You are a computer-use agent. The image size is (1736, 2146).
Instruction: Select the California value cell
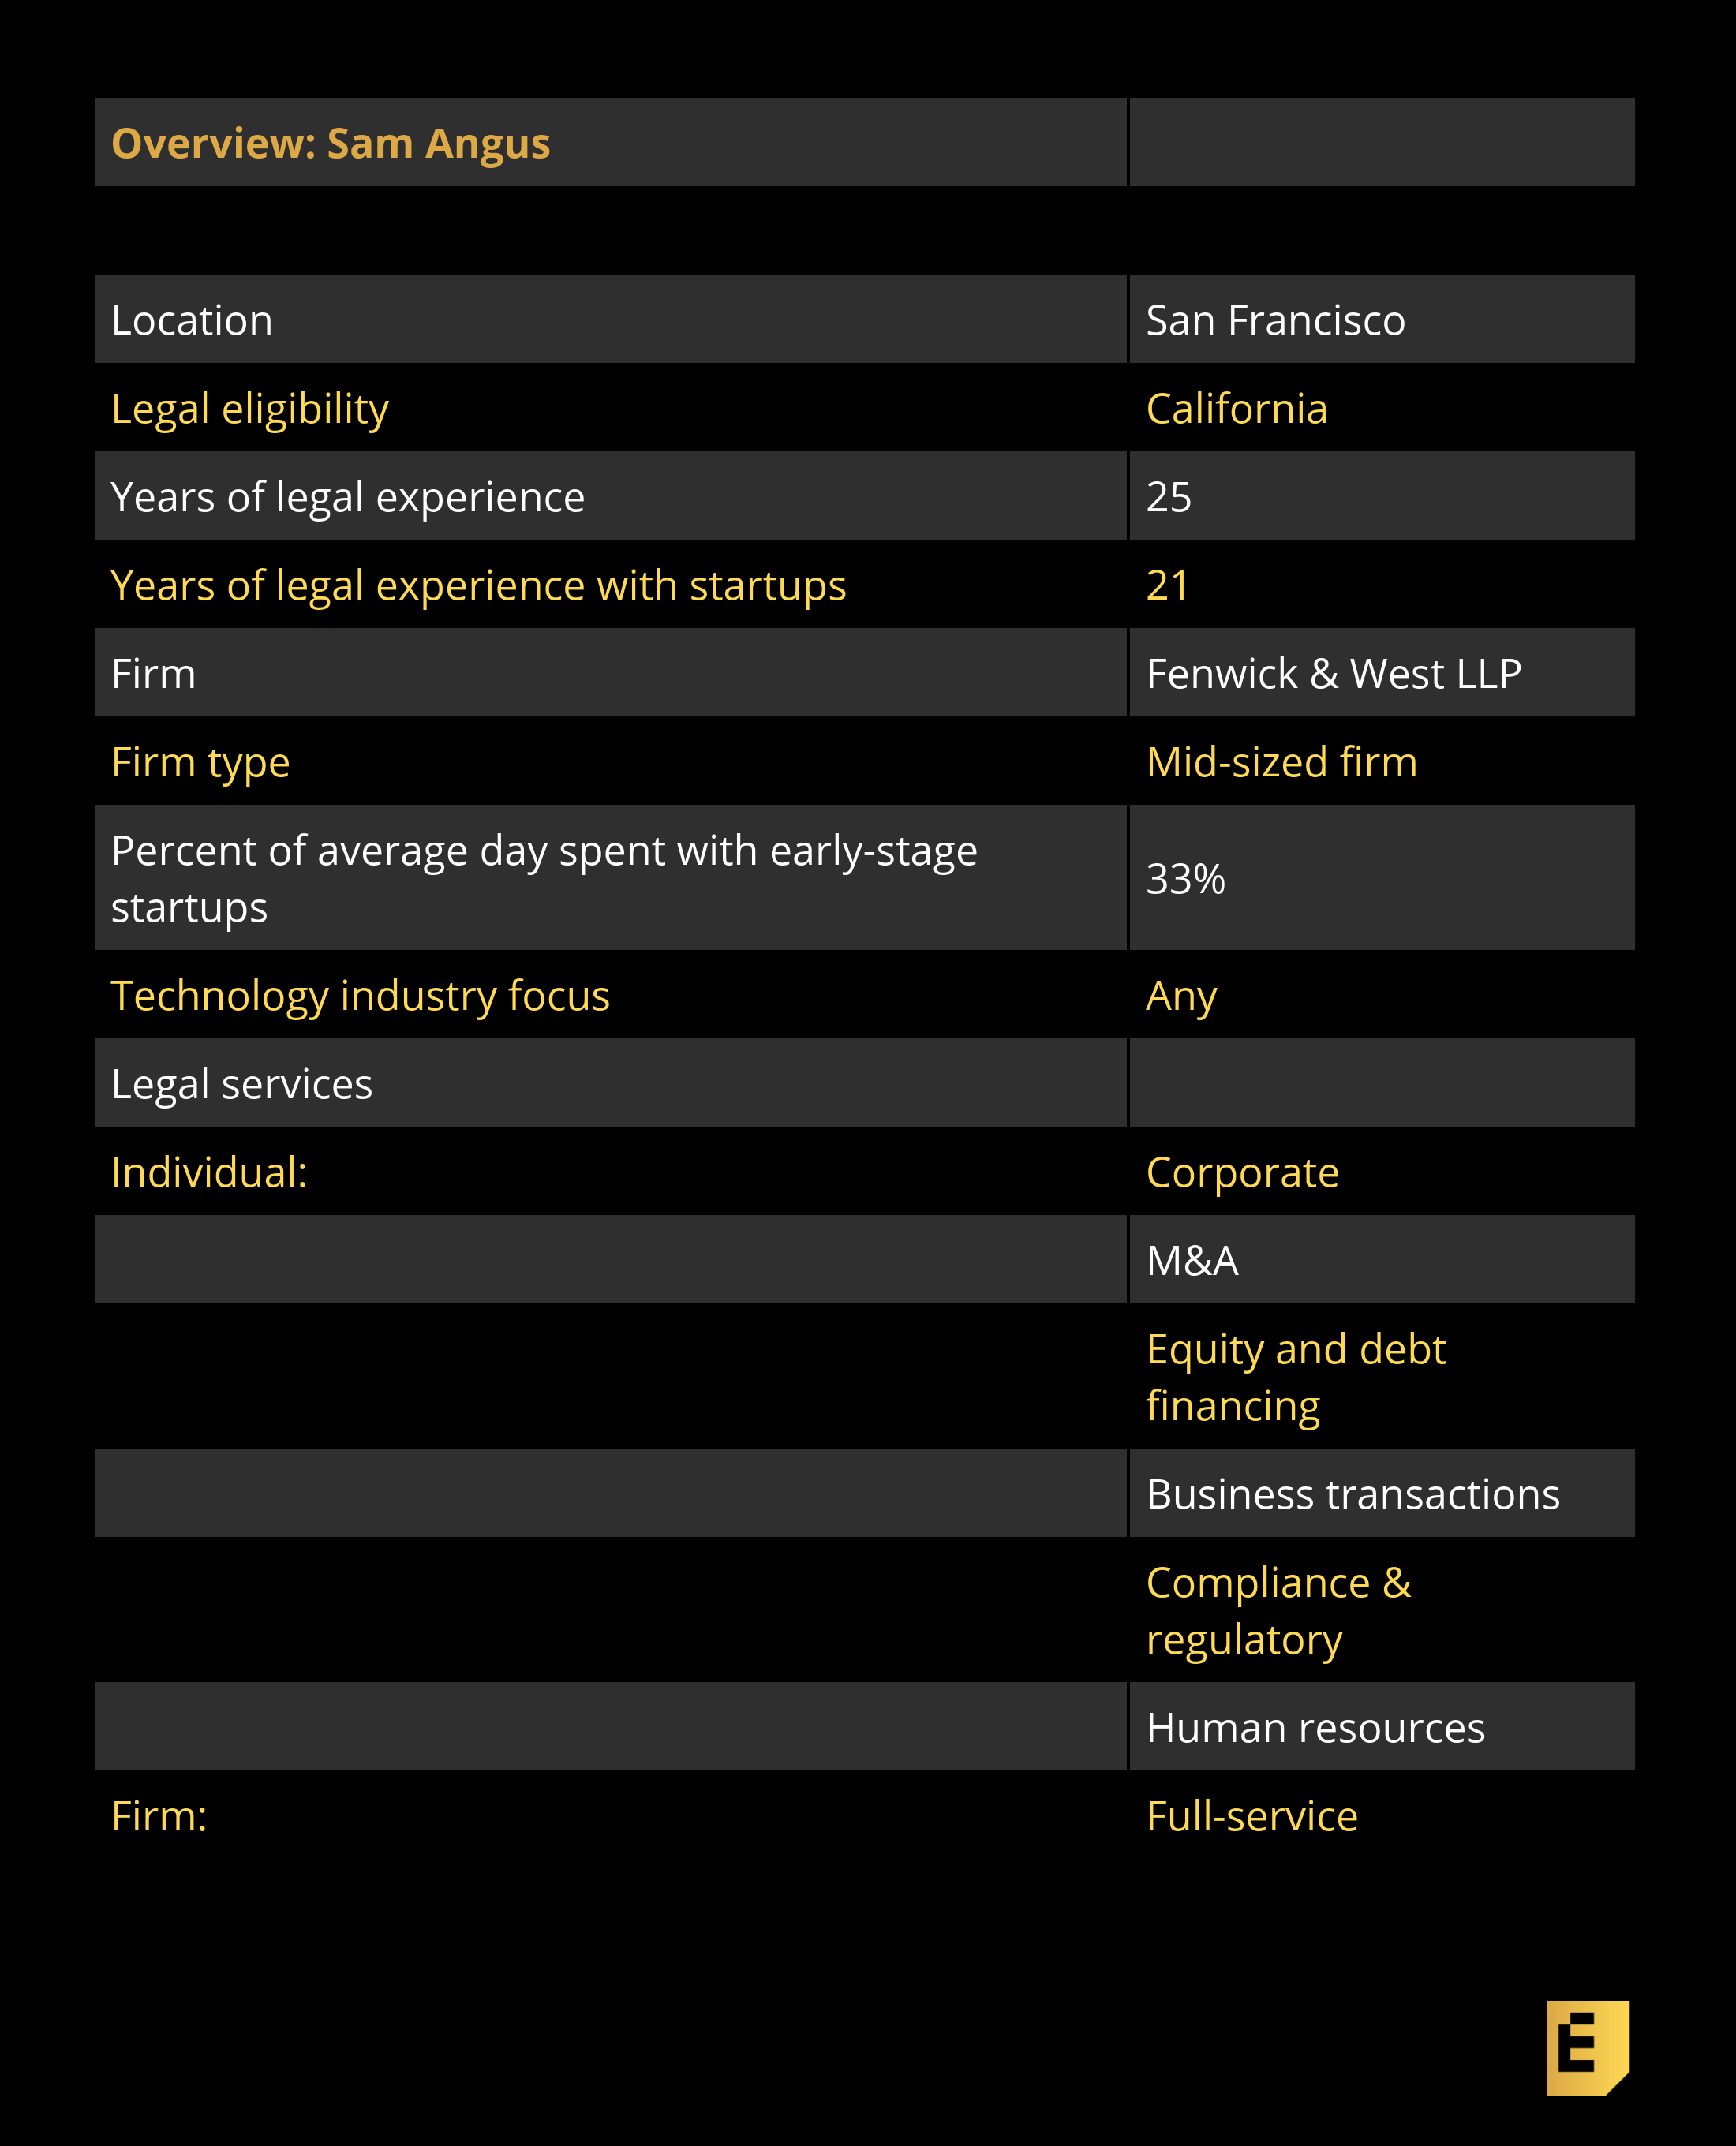point(1236,409)
